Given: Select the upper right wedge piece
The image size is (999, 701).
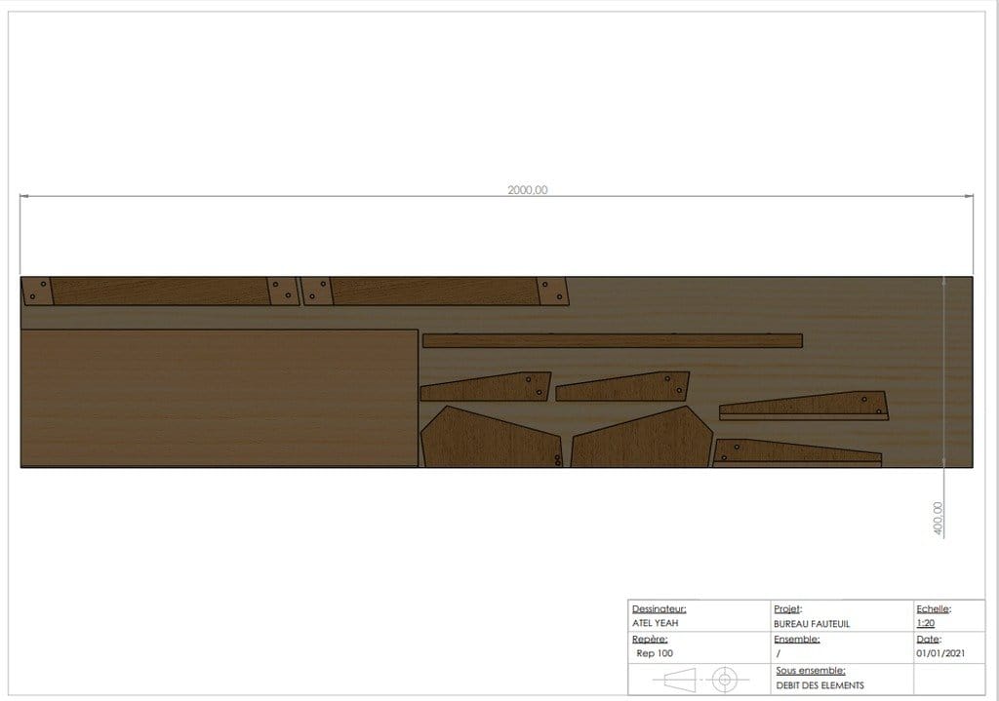Looking at the screenshot, I should 804,406.
